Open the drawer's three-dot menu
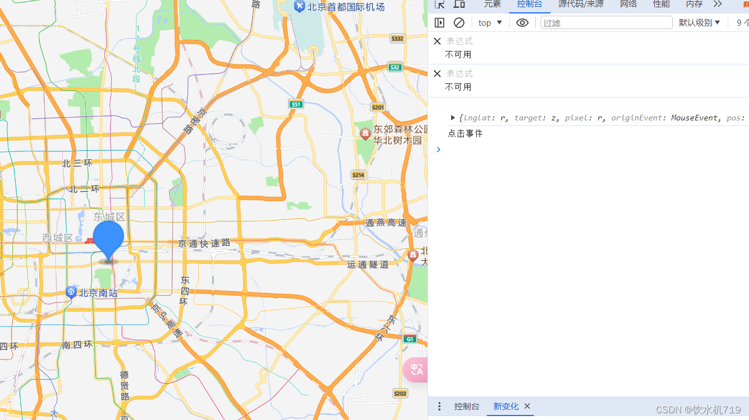The height and width of the screenshot is (420, 749). point(440,407)
